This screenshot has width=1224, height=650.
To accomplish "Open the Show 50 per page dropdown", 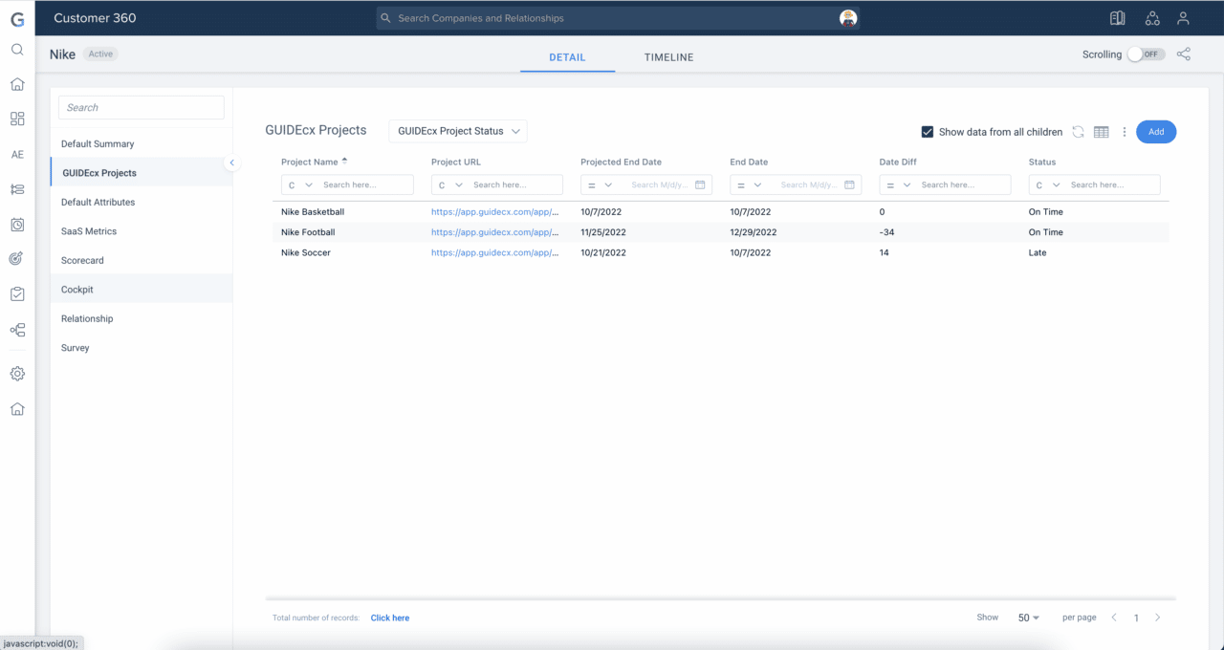I will pos(1026,617).
